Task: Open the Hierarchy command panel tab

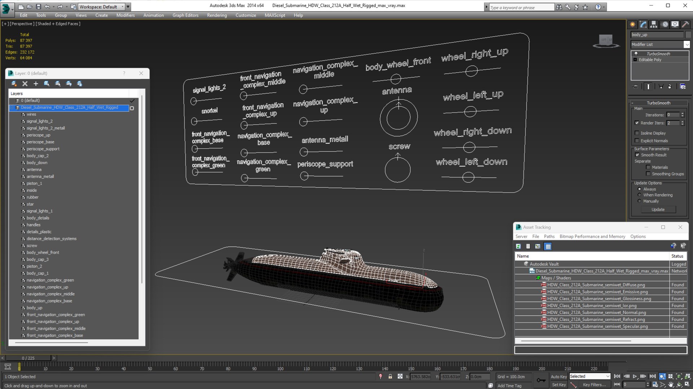Action: (x=654, y=24)
